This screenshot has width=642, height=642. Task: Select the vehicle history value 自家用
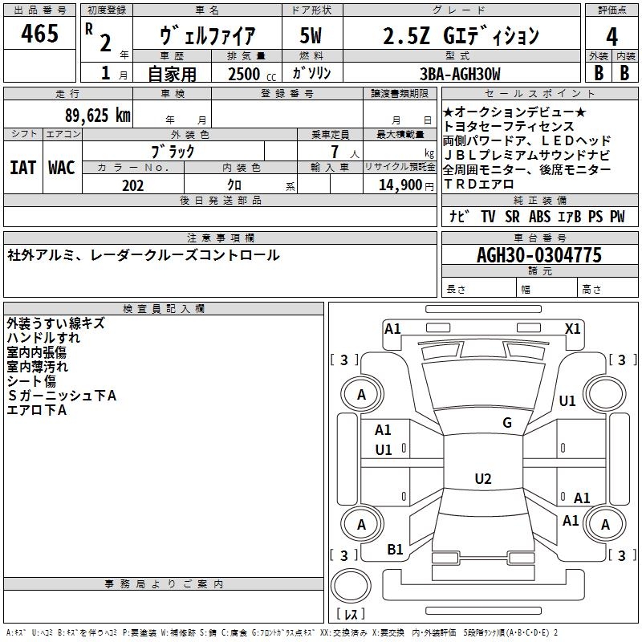[x=172, y=74]
